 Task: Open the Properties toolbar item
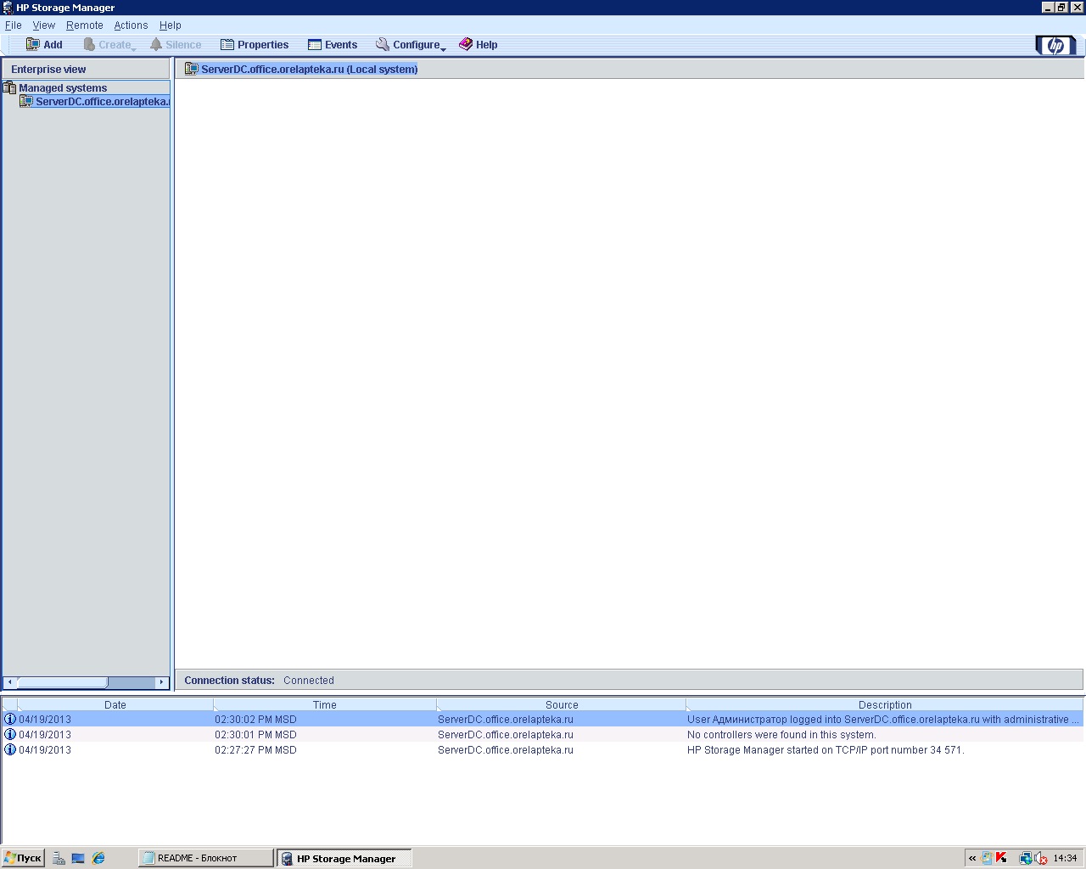click(255, 45)
